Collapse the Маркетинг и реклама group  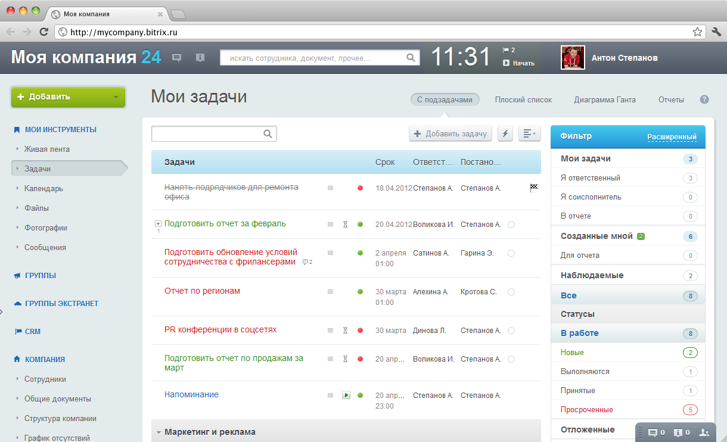pyautogui.click(x=159, y=432)
